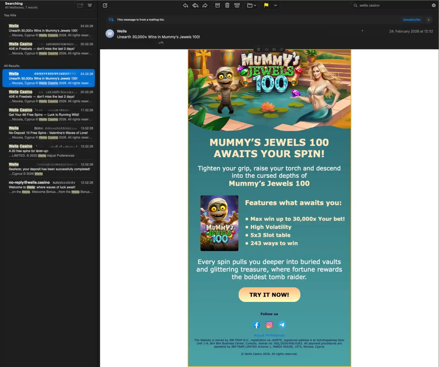The width and height of the screenshot is (439, 367).
Task: Open the Instagram icon in the email
Action: (x=269, y=325)
